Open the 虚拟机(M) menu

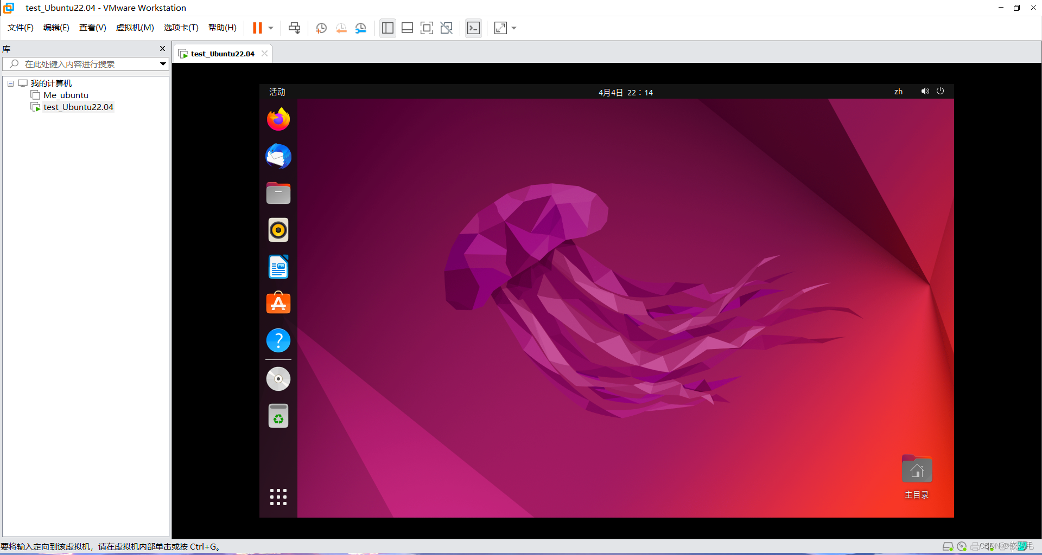click(135, 28)
